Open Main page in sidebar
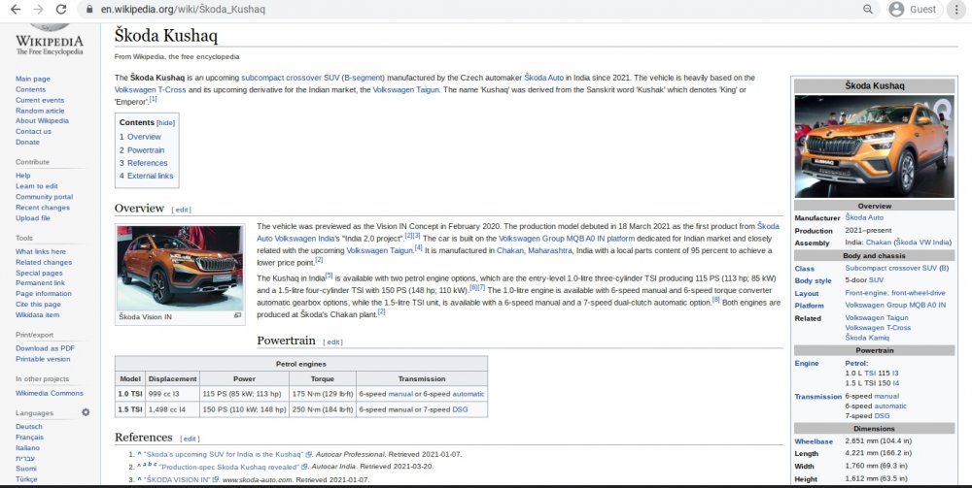The width and height of the screenshot is (972, 488). (33, 80)
